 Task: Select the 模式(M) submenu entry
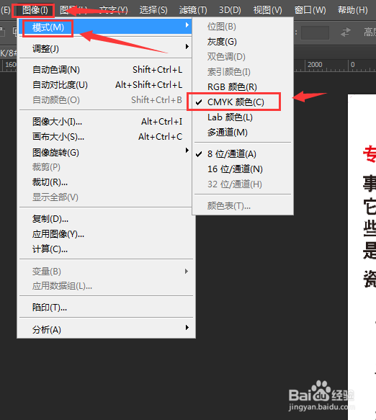[x=106, y=27]
